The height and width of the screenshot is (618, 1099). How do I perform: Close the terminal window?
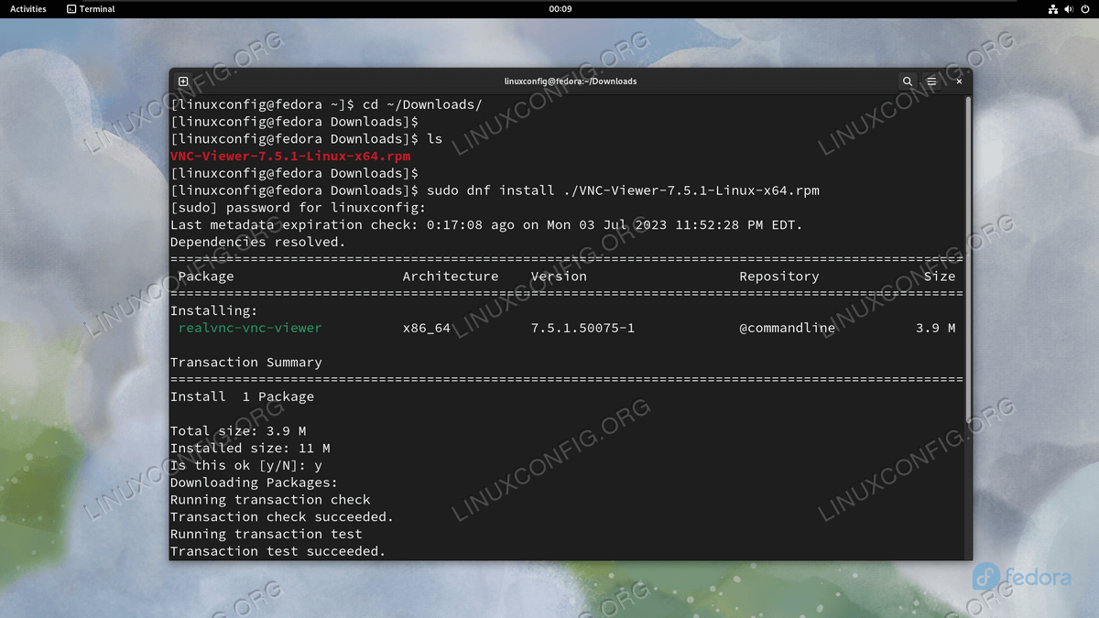click(959, 81)
